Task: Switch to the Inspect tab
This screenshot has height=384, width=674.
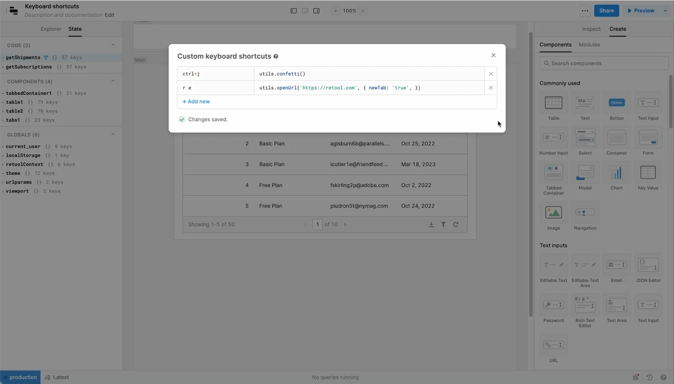Action: tap(591, 29)
